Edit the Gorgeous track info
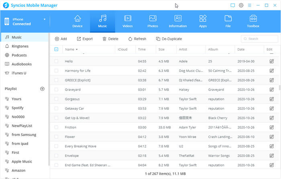Viewport: 281px width, 179px height. coord(272,99)
